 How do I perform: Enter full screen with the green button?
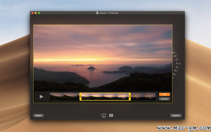pyautogui.click(x=39, y=13)
